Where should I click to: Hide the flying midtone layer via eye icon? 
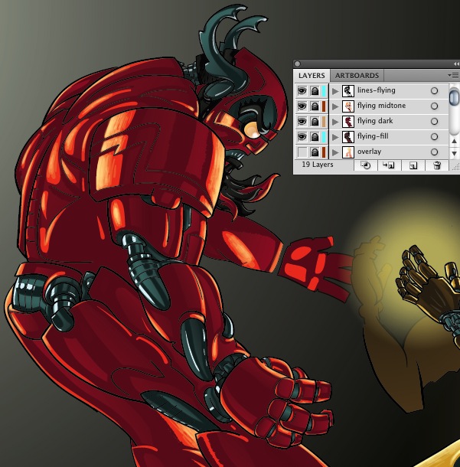pyautogui.click(x=302, y=106)
